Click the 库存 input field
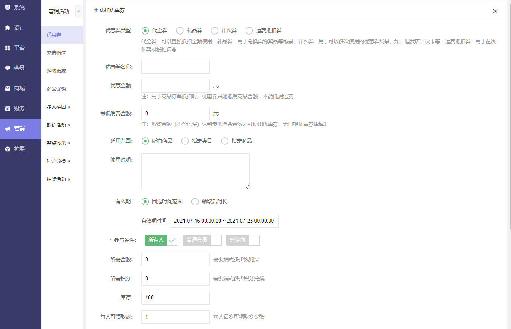This screenshot has width=511, height=329. click(x=175, y=298)
